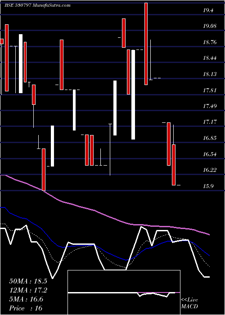Click the 19.08 price axis label
This screenshot has height=315, width=225.
[x=210, y=26]
